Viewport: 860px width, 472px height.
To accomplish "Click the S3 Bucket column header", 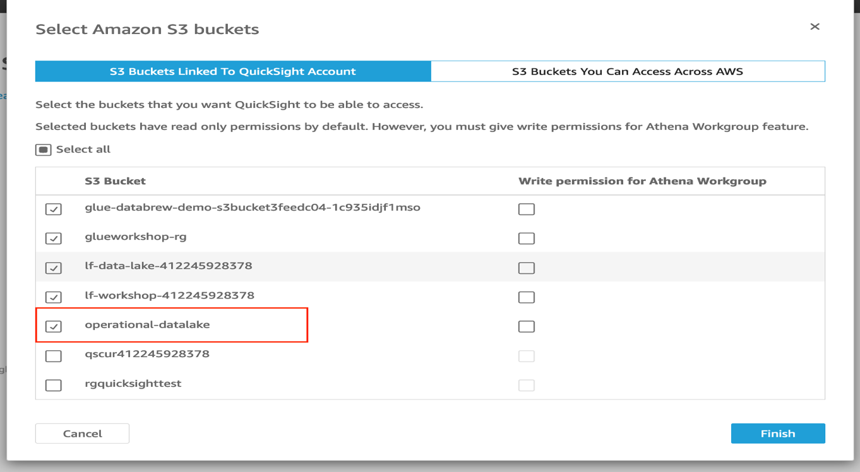I will pos(115,181).
